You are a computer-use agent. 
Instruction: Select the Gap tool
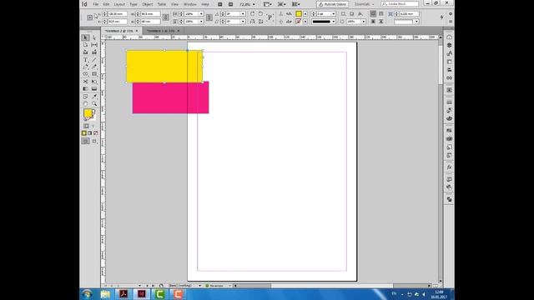coord(94,45)
